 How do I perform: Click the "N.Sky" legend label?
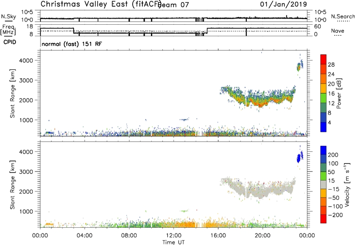[8, 16]
